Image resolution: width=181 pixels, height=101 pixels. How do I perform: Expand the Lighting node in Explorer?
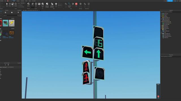(x=161, y=16)
